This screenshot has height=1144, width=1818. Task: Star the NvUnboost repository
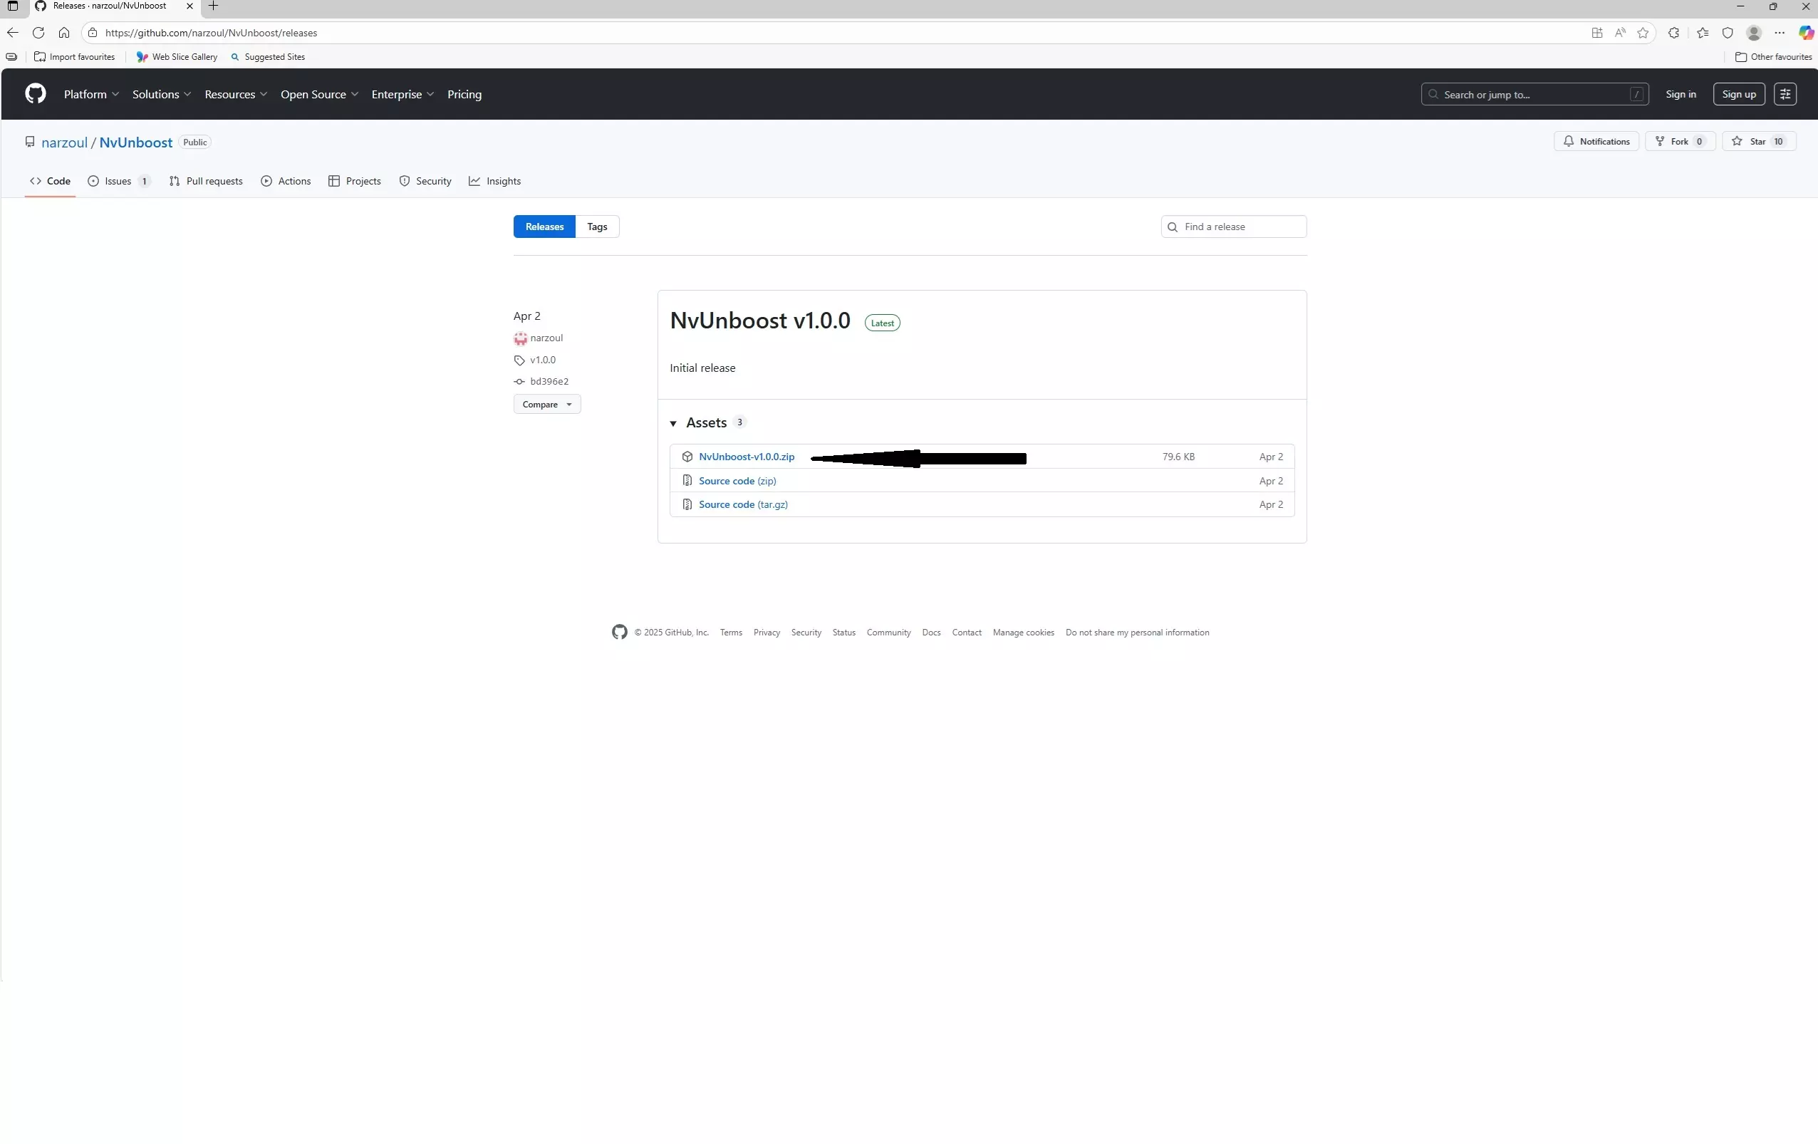[x=1757, y=141]
